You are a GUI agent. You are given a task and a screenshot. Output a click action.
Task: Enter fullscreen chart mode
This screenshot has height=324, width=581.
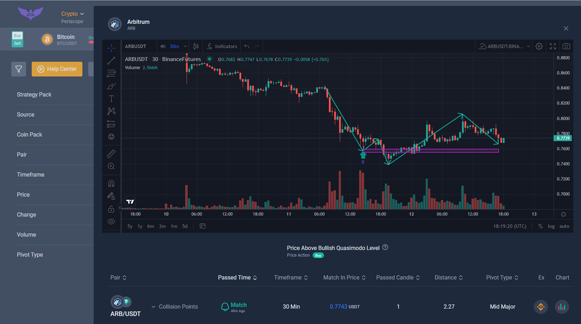click(553, 46)
